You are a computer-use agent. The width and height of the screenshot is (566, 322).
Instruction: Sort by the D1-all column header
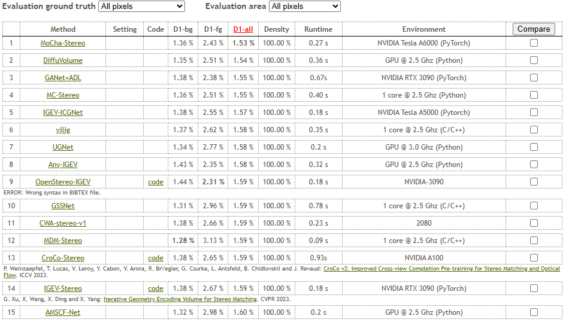click(x=243, y=29)
